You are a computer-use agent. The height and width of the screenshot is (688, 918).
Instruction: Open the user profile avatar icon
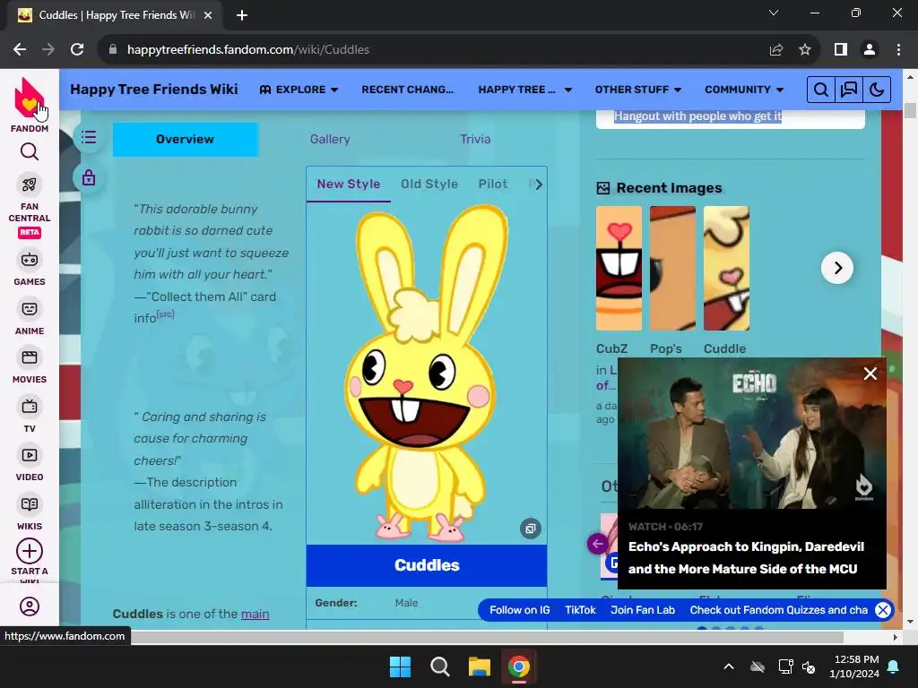coord(30,606)
